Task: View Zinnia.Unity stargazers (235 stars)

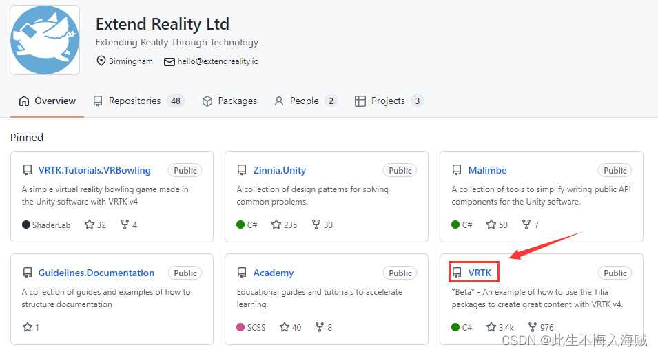Action: [x=284, y=225]
